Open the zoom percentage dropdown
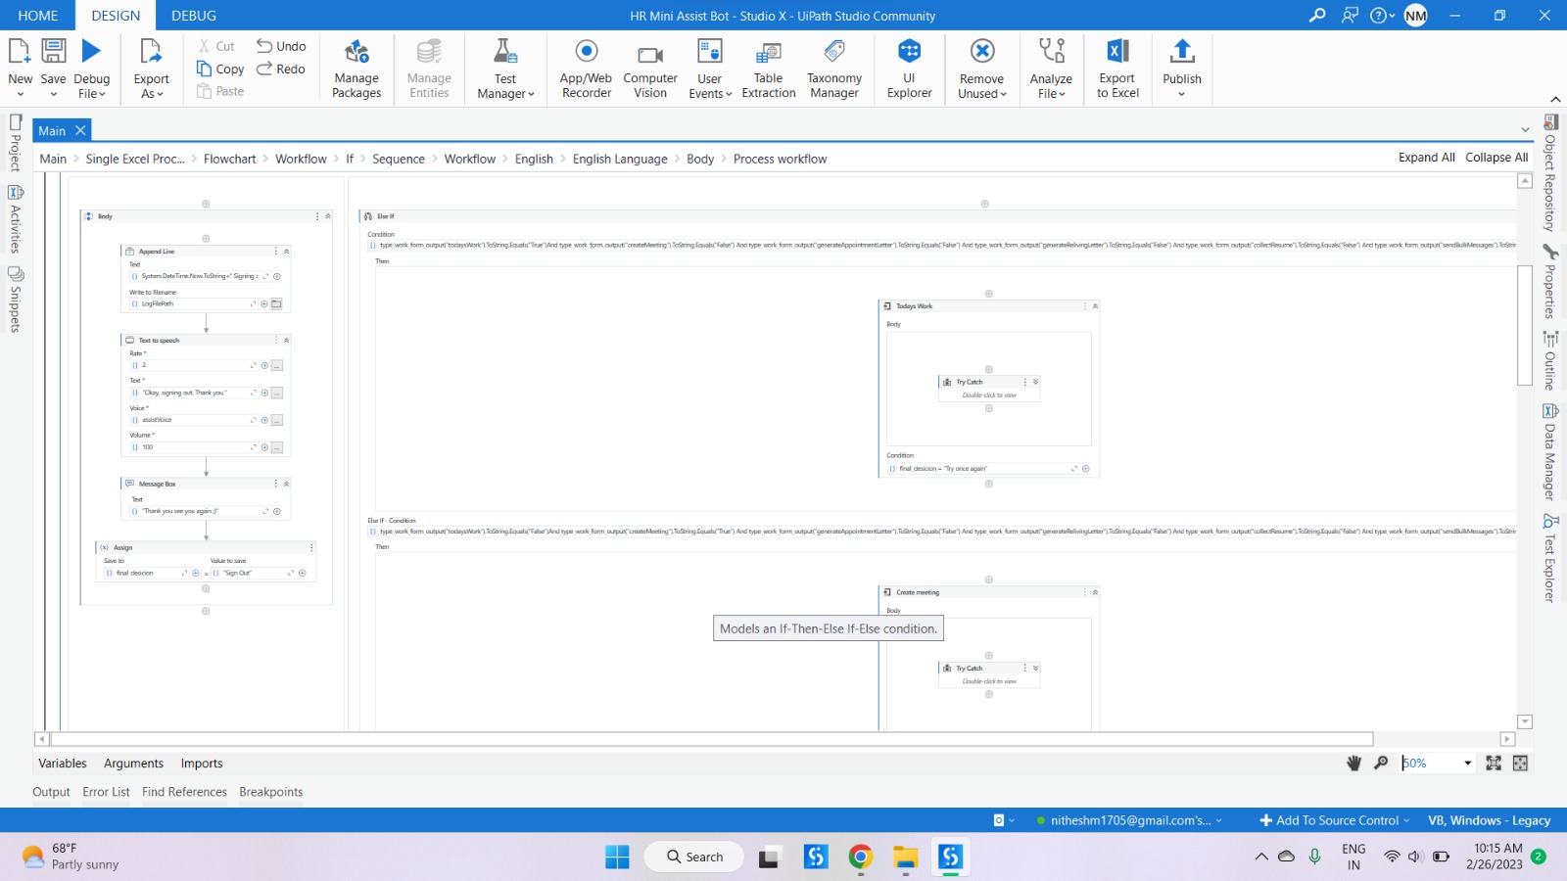1567x881 pixels. (1467, 764)
